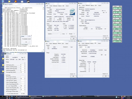This screenshot has height=99, width=132.
Task: Open Cache tab in CPU-Z SPD window
Action: pos(83,43)
